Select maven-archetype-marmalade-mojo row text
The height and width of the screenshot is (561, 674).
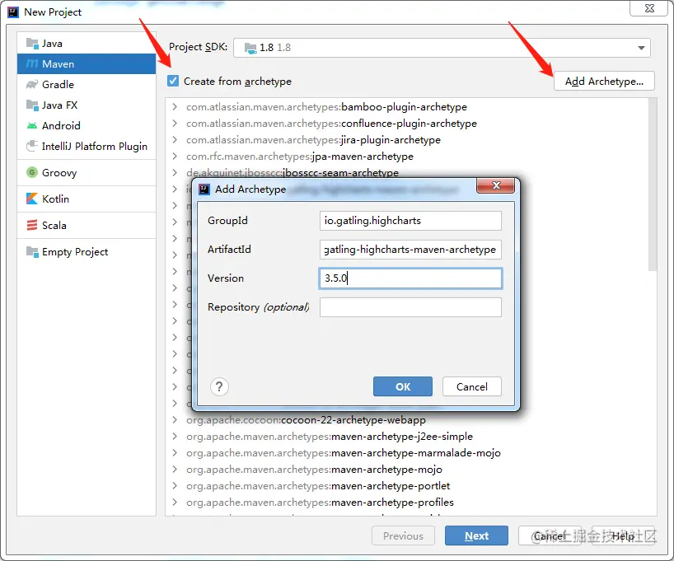(344, 452)
